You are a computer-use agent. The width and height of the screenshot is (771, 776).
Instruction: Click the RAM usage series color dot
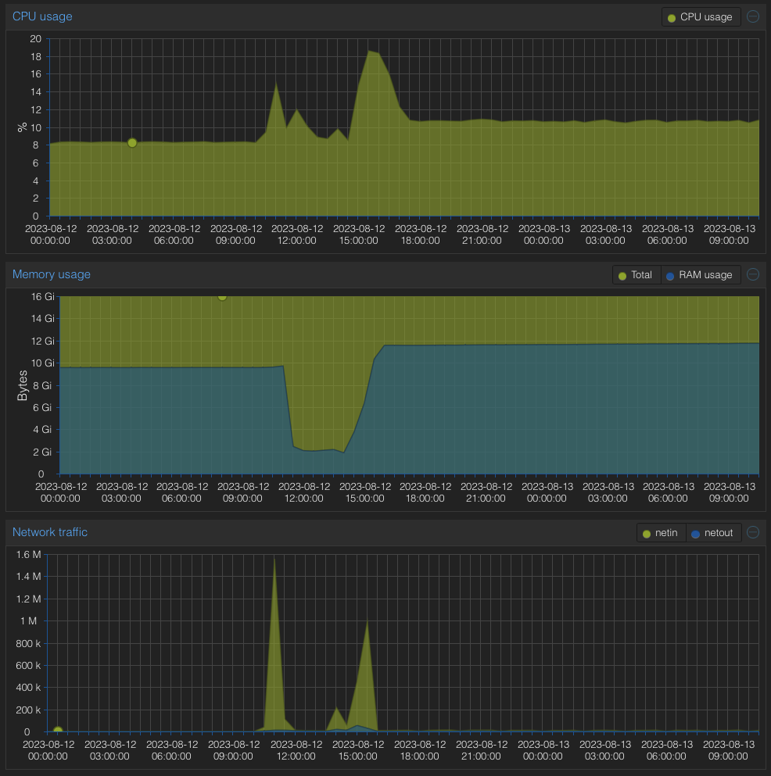click(x=670, y=274)
